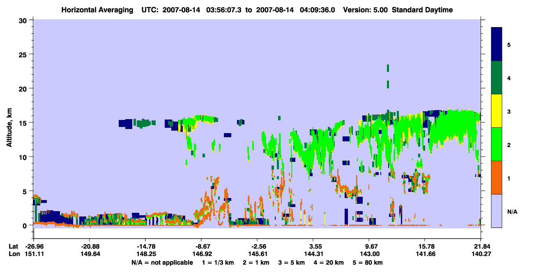534x274 pixels.
Task: Click the longitude value '141.66'
Action: coord(425,254)
